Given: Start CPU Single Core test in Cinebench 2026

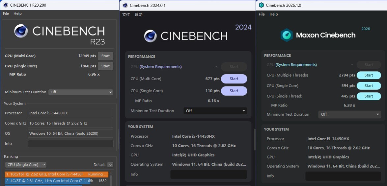Looking at the screenshot, I should point(369,86).
